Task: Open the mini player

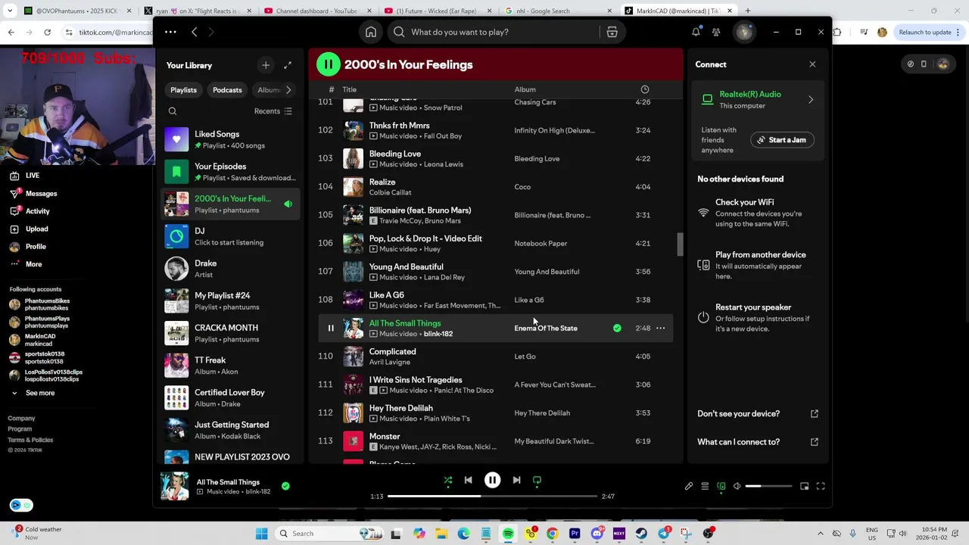Action: pos(804,486)
